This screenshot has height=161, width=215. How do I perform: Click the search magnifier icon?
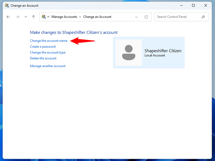point(203,17)
